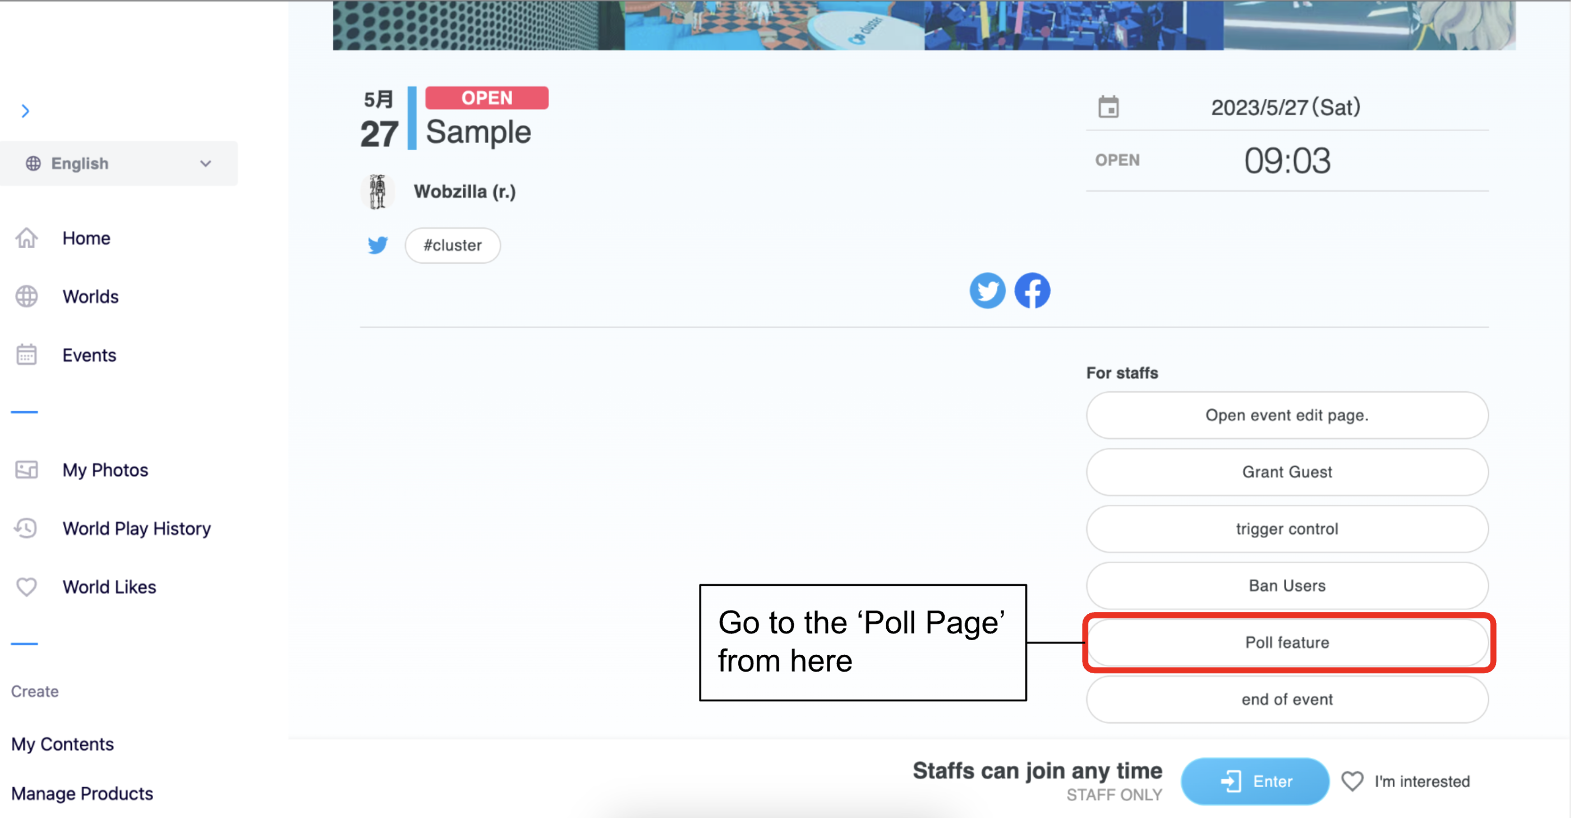Click the event banner image
This screenshot has height=818, width=1574.
pos(924,25)
